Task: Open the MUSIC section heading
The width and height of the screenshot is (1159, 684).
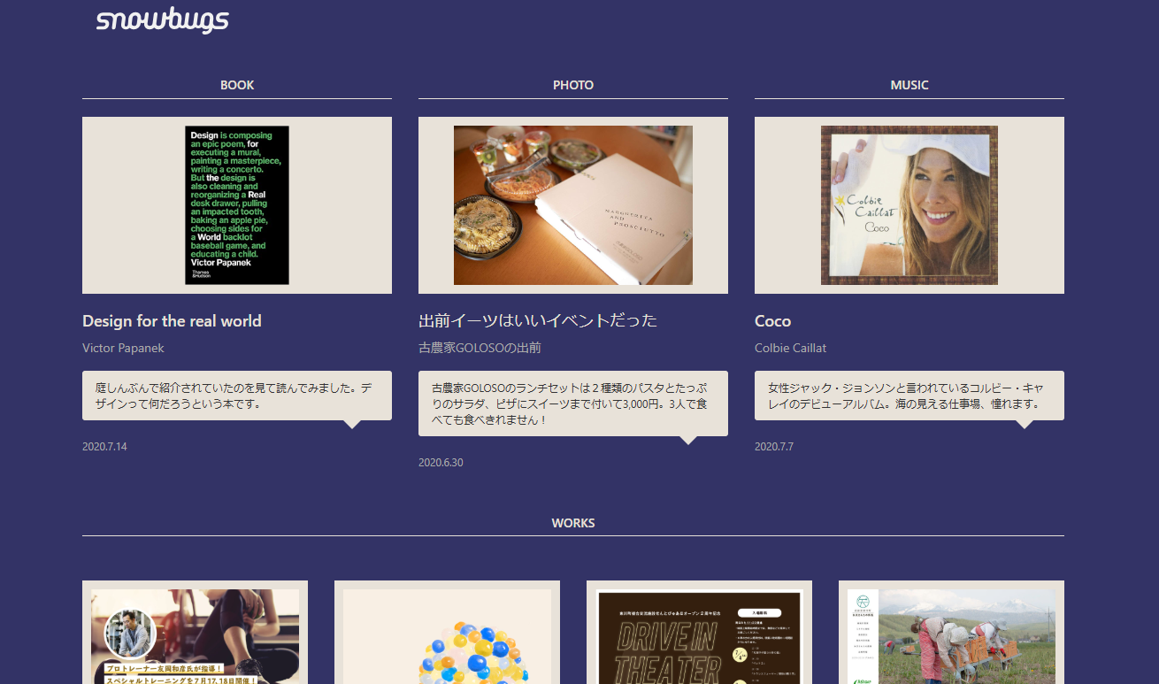Action: [910, 85]
